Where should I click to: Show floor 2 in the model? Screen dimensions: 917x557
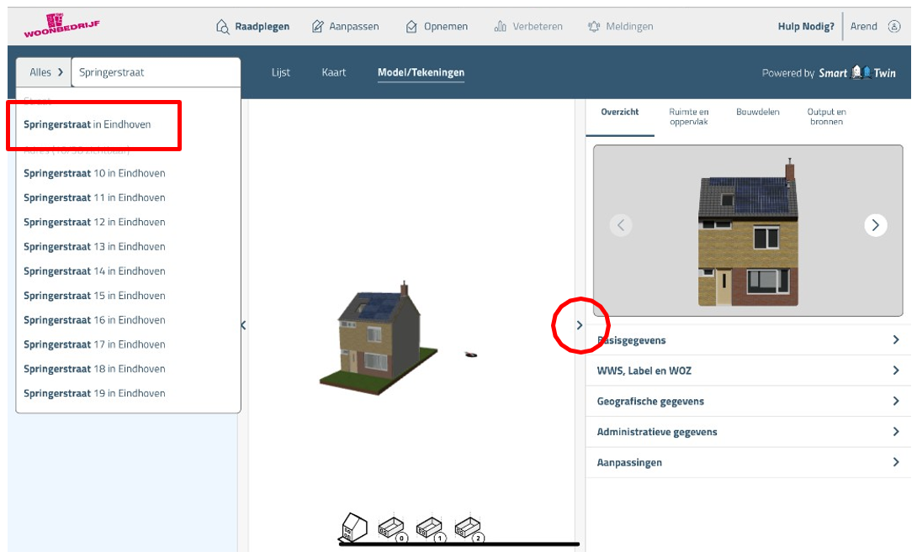(468, 528)
